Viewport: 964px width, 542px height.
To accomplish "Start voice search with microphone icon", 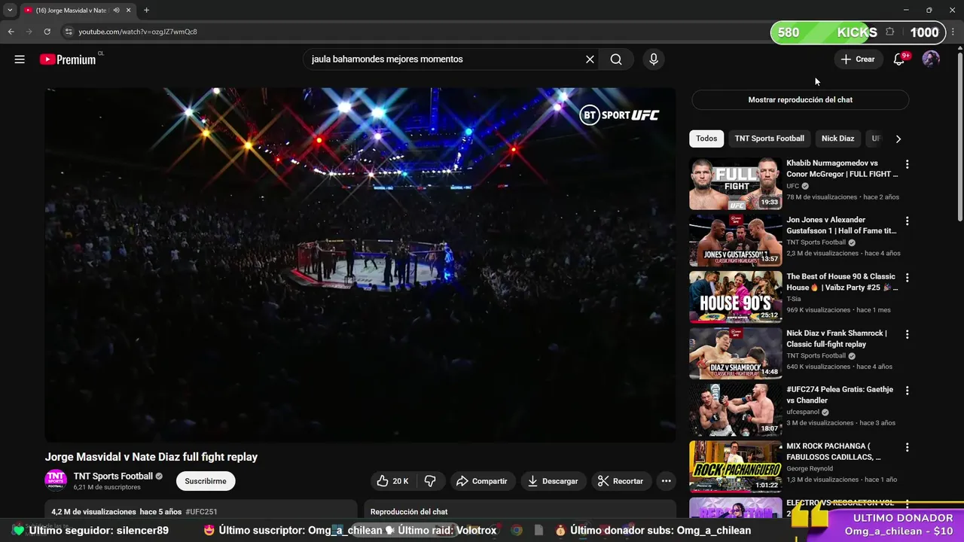I will click(x=654, y=59).
